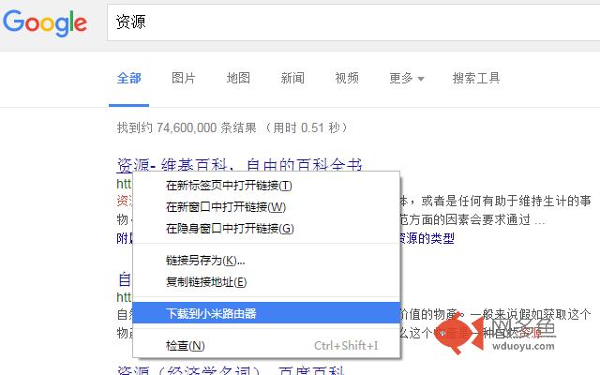Show the 视频 results tab
The image size is (600, 375).
[x=347, y=78]
